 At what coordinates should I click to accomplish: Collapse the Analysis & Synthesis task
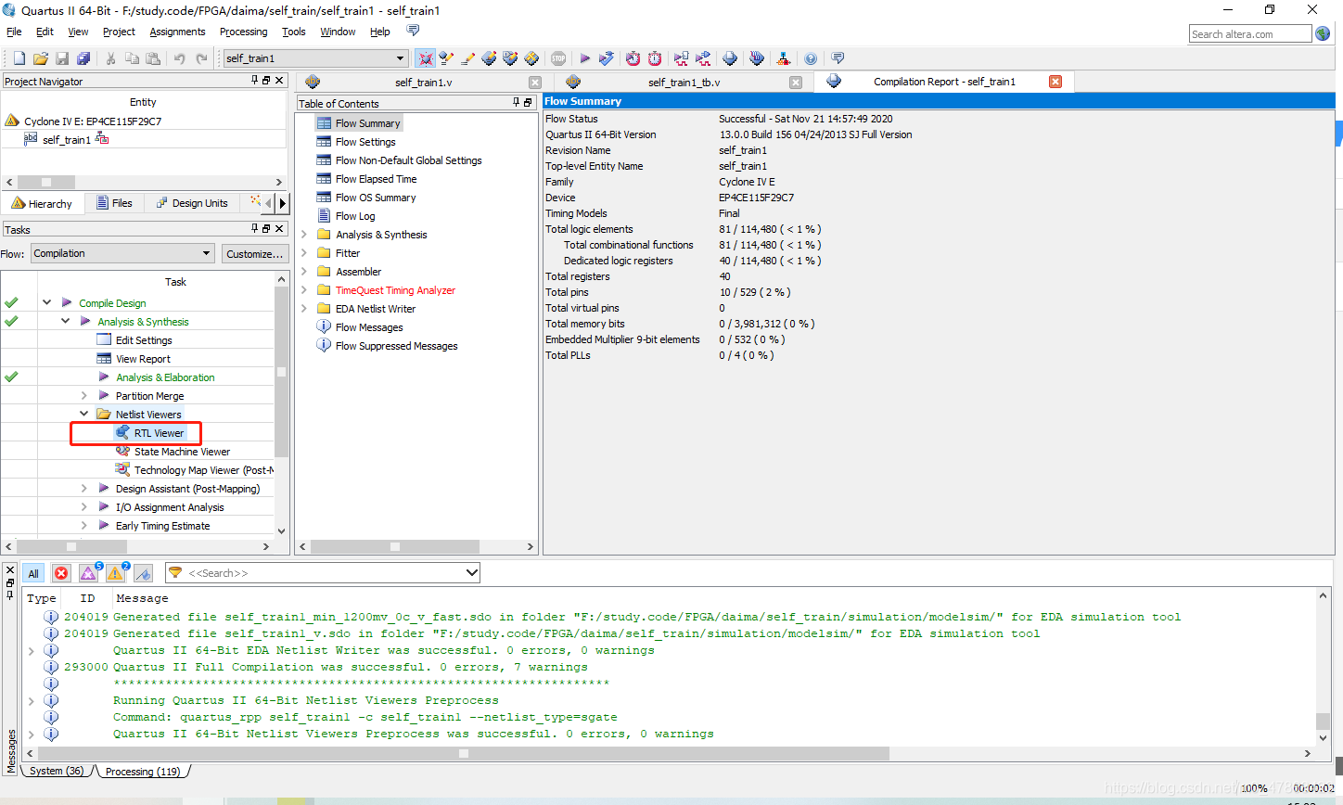click(x=65, y=322)
